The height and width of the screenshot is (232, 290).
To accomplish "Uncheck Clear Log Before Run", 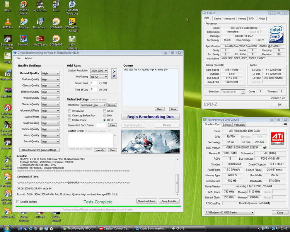I will [70, 115].
